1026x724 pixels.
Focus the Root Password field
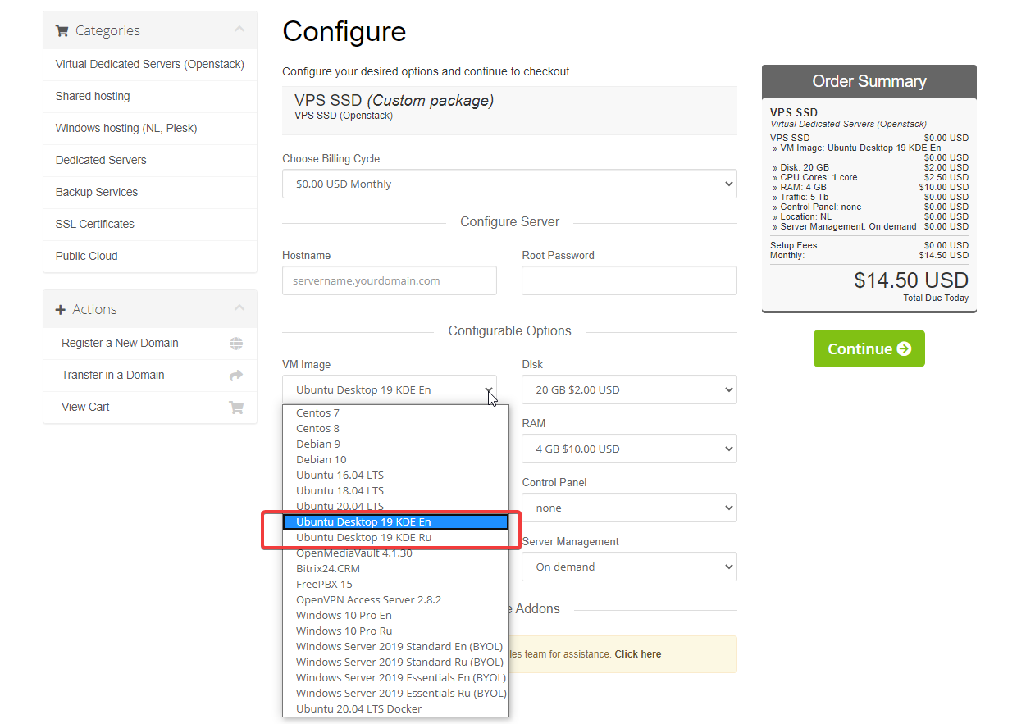(x=629, y=280)
